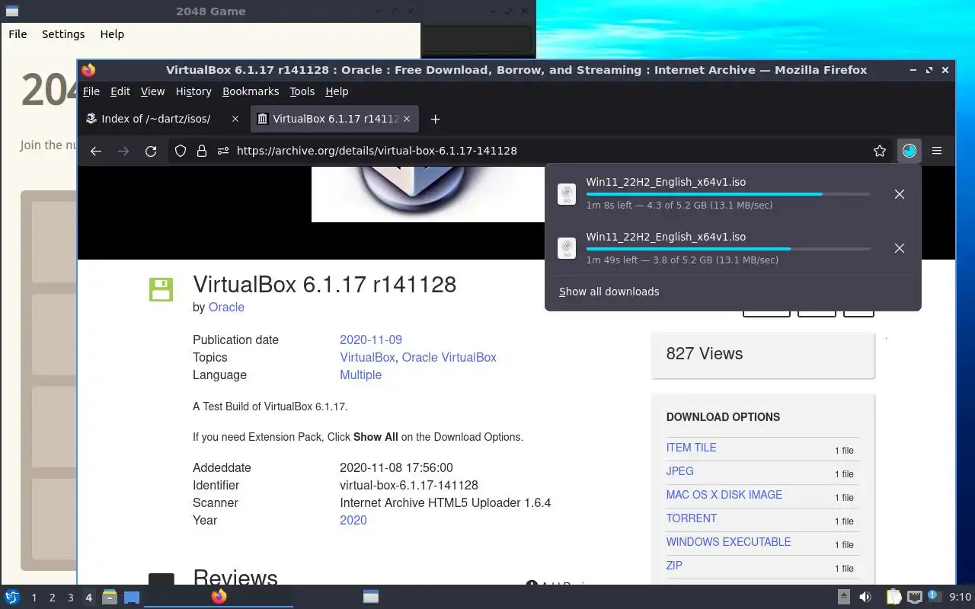Open Firefox View menu
Viewport: 975px width, 609px height.
(152, 91)
